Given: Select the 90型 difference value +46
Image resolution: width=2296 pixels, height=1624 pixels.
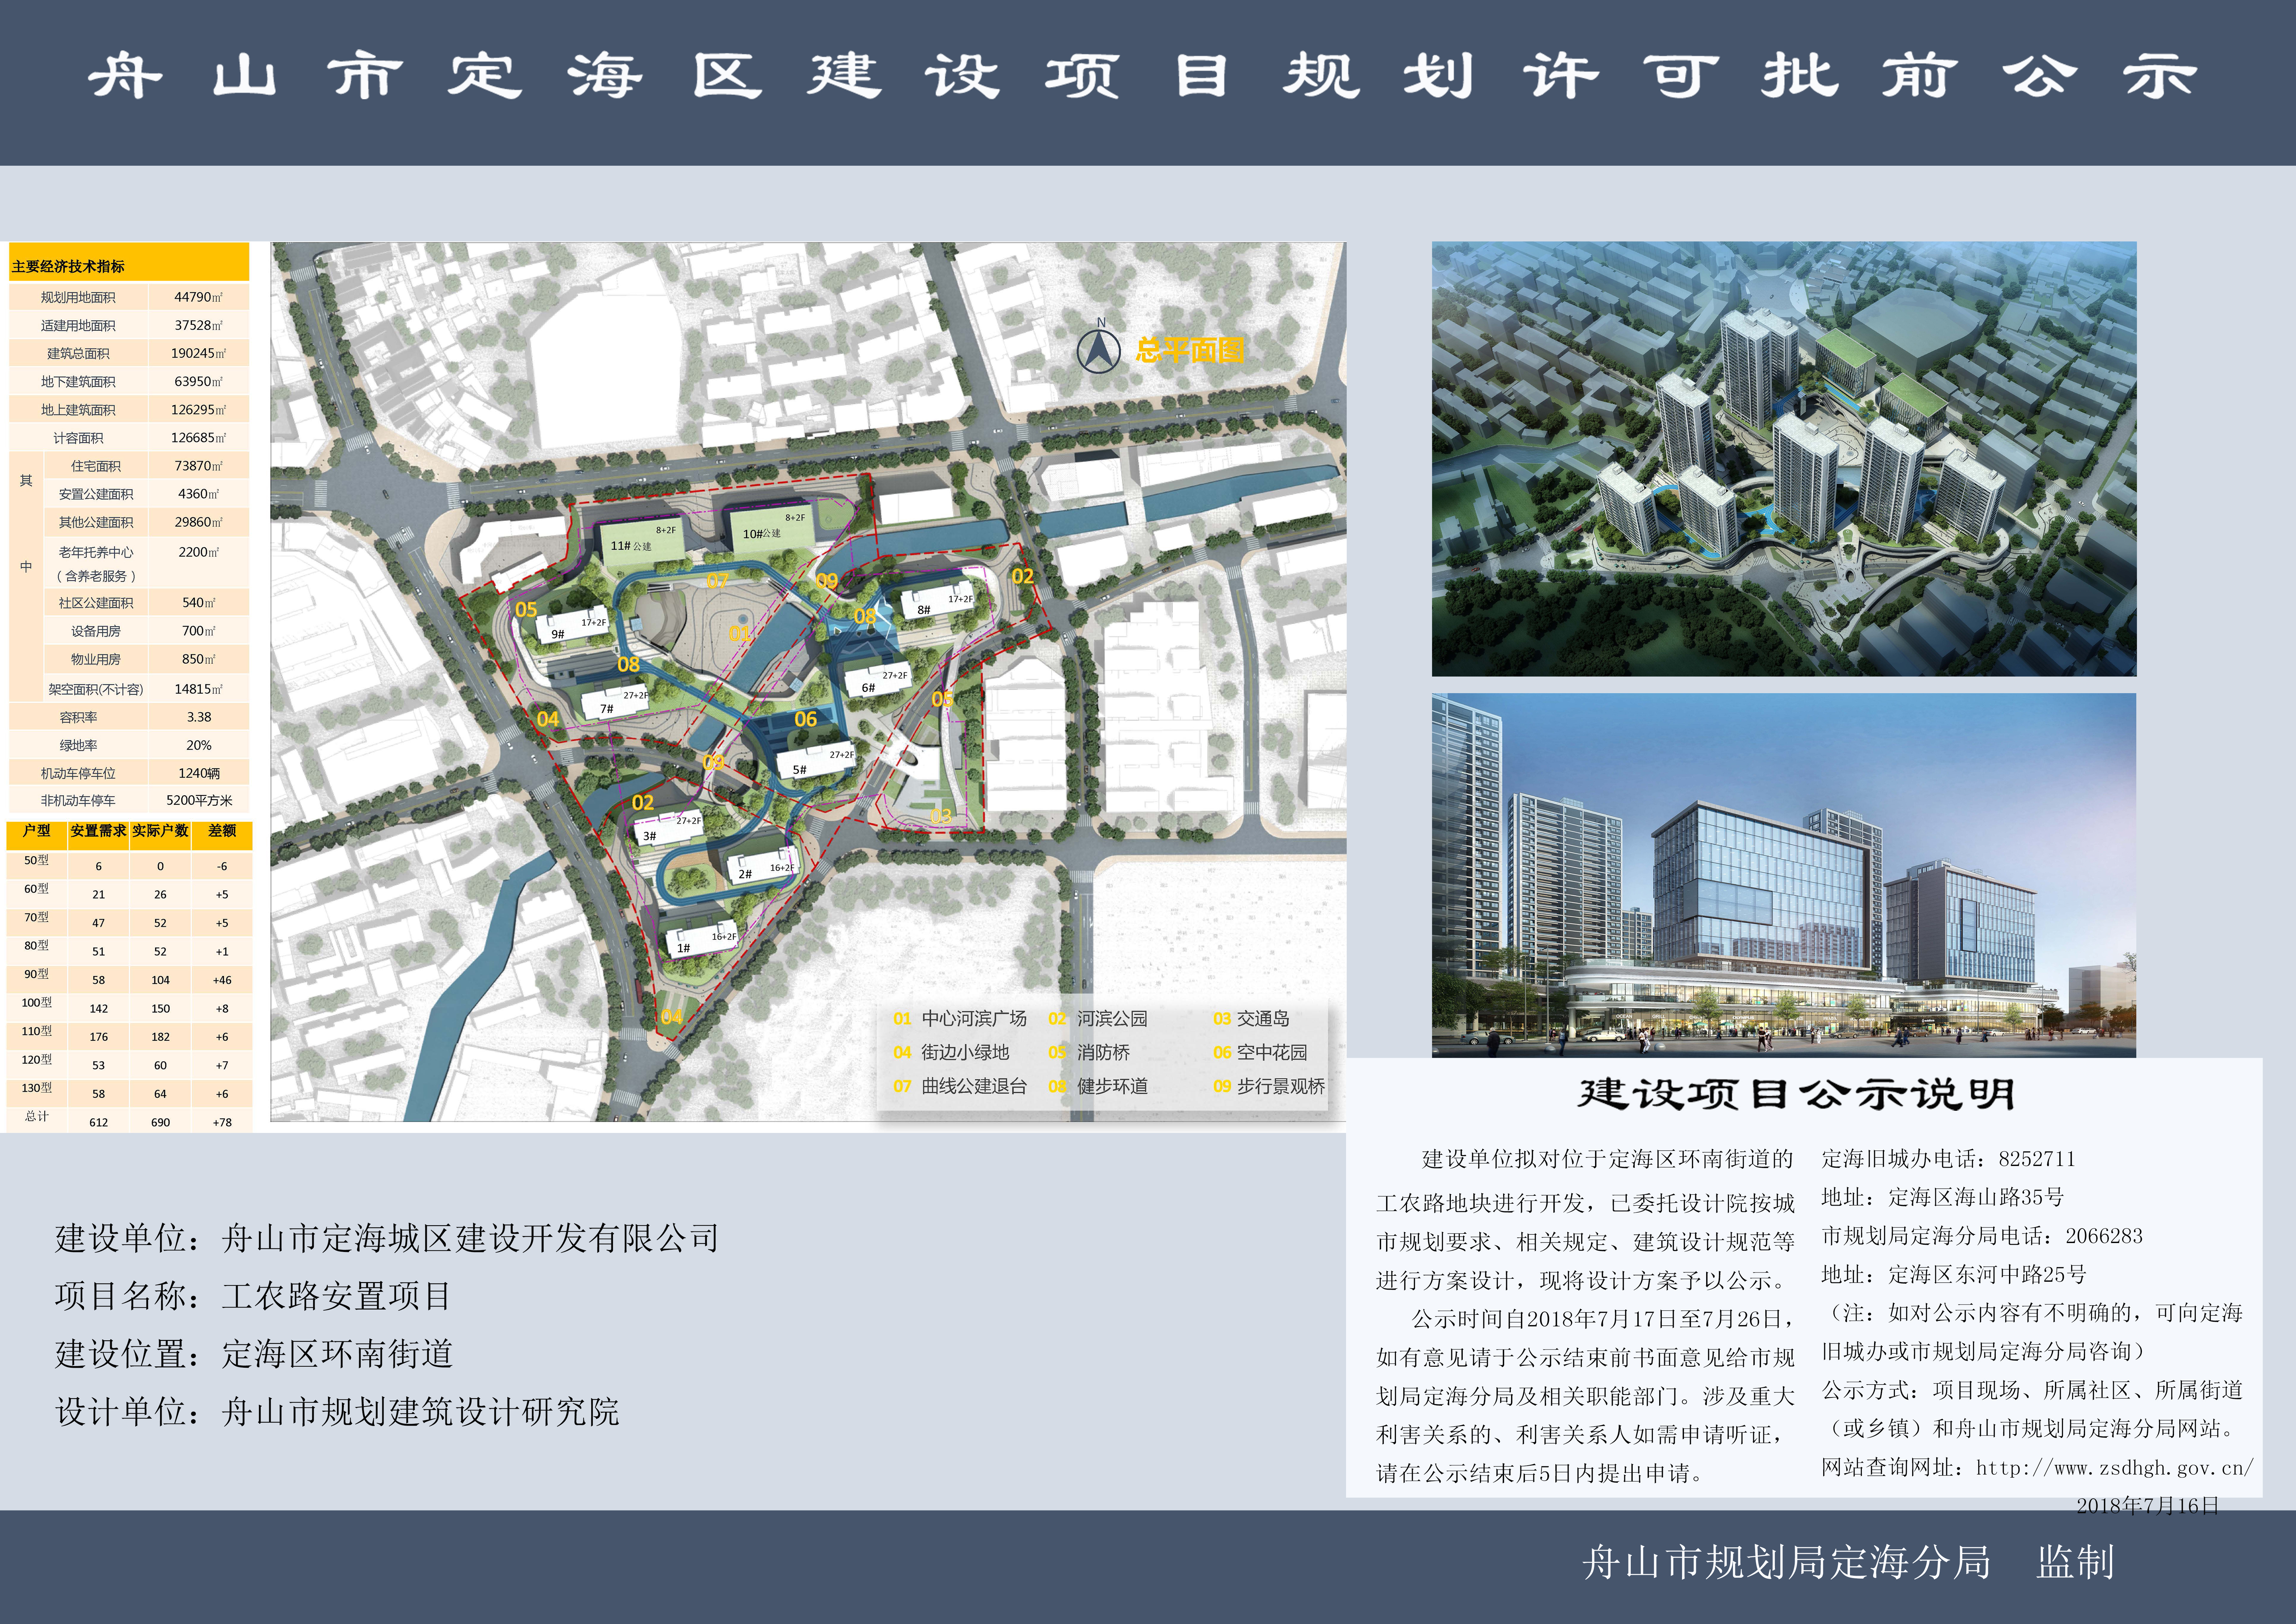Looking at the screenshot, I should pos(222,980).
